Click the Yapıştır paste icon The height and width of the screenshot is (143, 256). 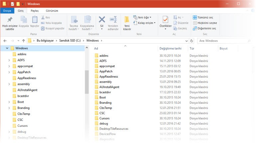point(35,20)
